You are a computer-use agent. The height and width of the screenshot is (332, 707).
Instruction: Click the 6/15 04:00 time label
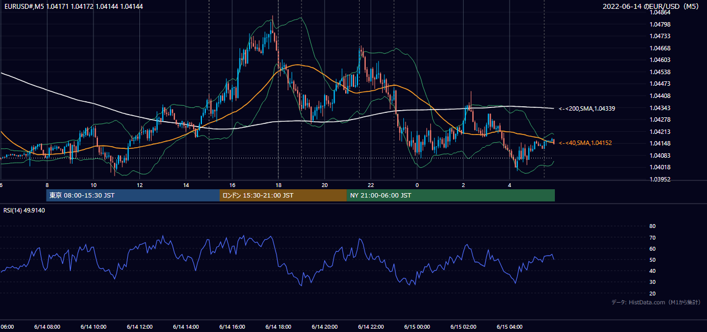(x=510, y=326)
